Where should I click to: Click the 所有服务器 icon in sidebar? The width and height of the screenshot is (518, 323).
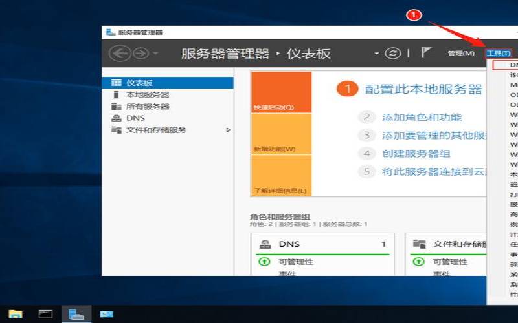pos(117,106)
